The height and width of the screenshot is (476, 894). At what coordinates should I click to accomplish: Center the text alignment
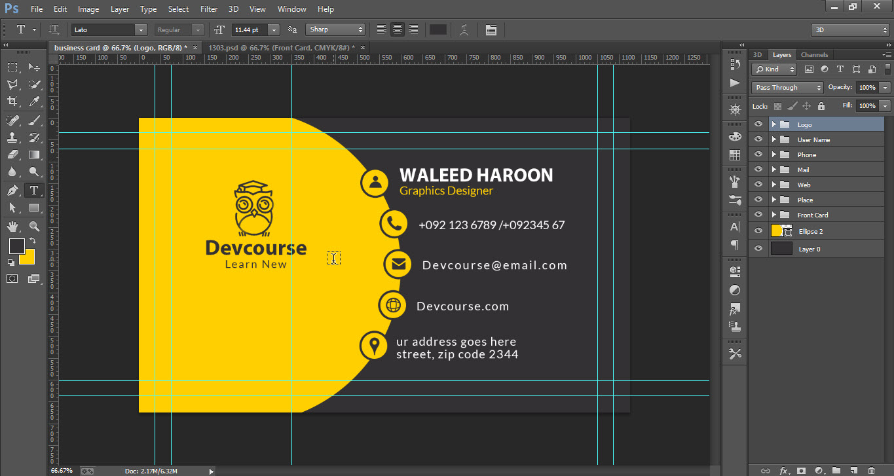tap(398, 29)
